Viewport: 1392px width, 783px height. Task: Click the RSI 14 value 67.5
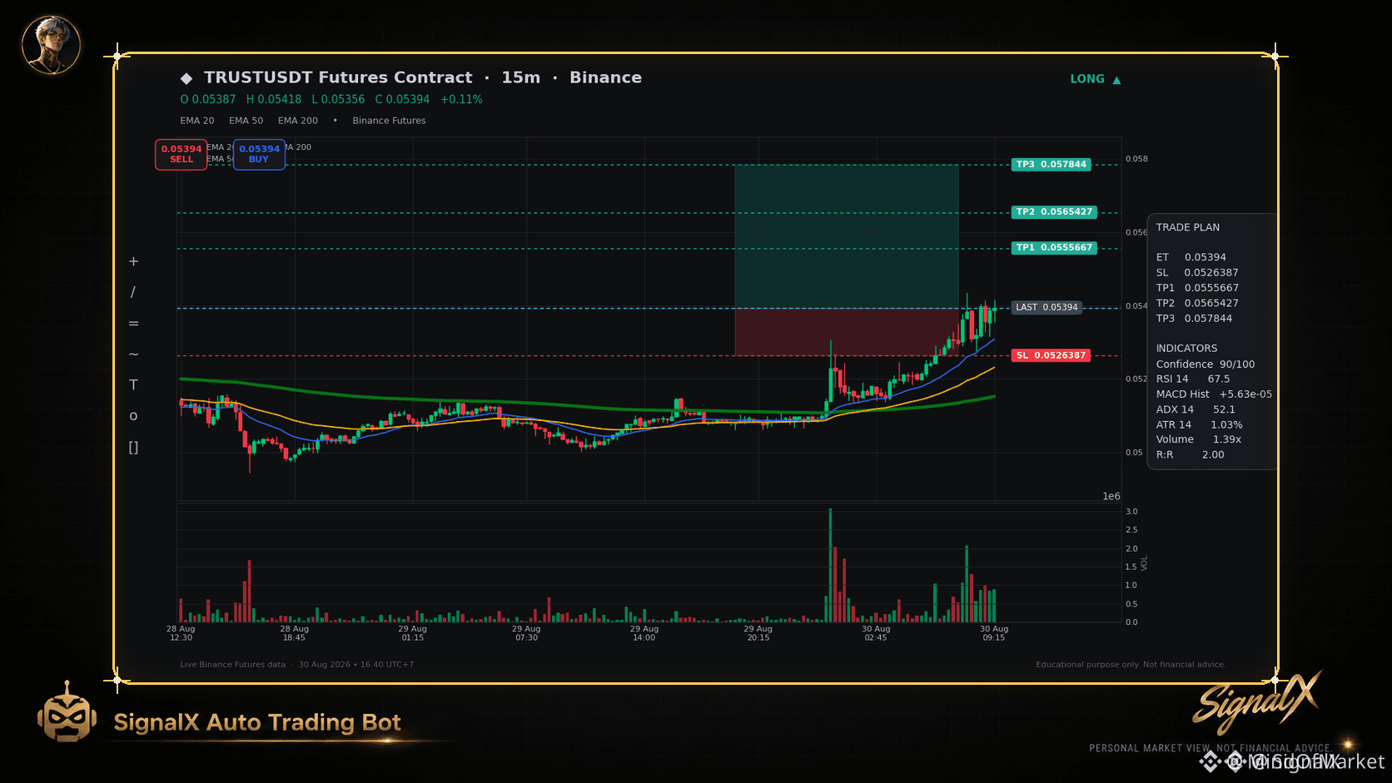(x=1219, y=379)
